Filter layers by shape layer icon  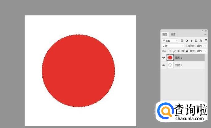tap(196, 41)
